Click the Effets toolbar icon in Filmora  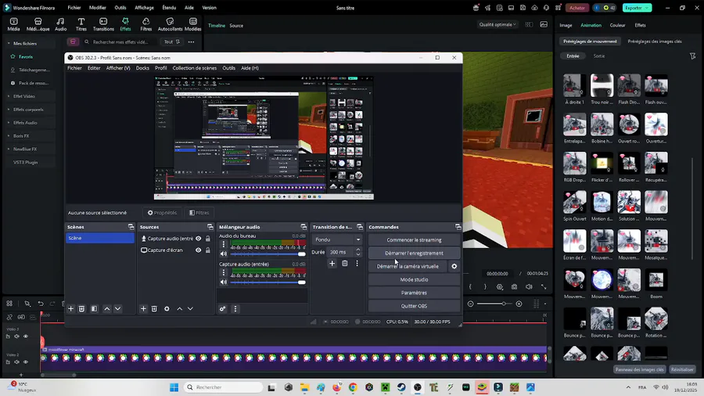(125, 24)
